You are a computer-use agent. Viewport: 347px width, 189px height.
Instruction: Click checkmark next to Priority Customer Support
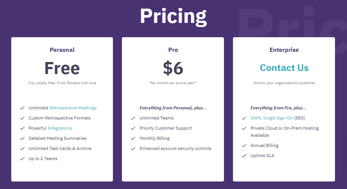(133, 128)
